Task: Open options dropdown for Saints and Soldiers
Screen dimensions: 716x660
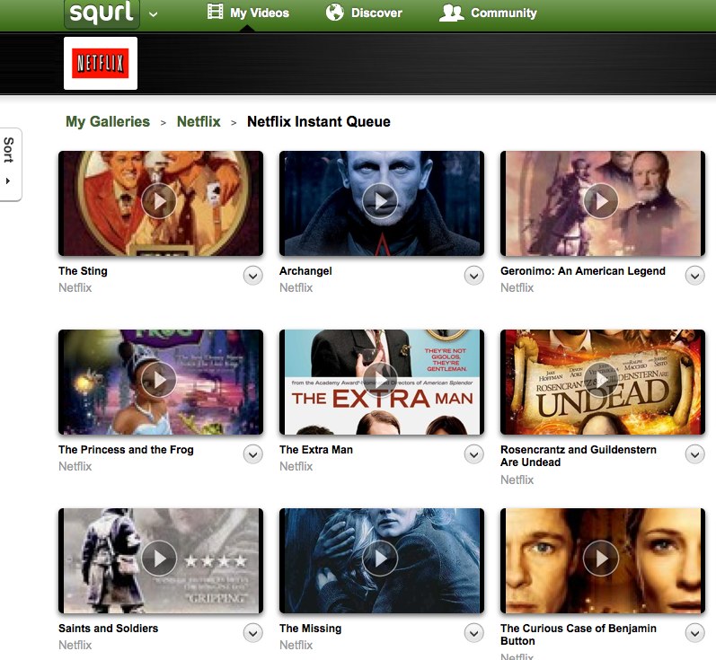Action: coord(253,633)
